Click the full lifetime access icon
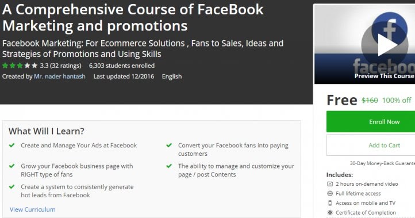Image resolution: width=415 pixels, height=218 pixels. 330,193
